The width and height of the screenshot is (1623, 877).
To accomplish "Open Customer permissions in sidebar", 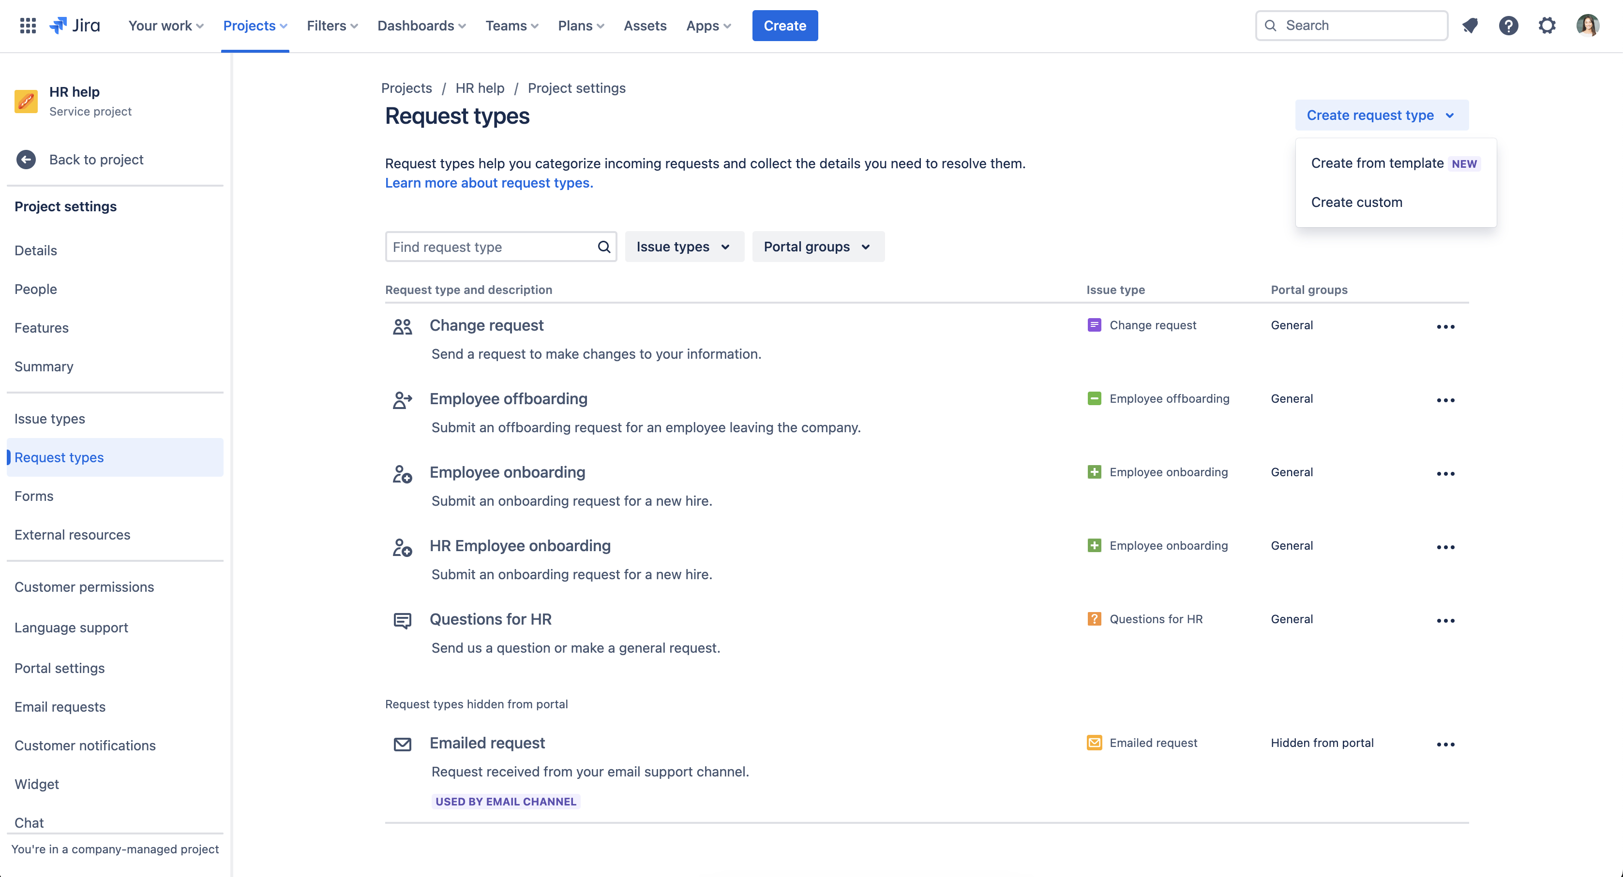I will pyautogui.click(x=84, y=587).
